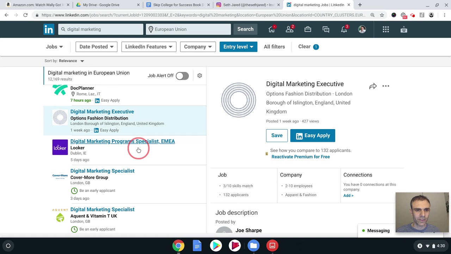The image size is (451, 254).
Task: Click the Post a job icon
Action: pyautogui.click(x=404, y=29)
